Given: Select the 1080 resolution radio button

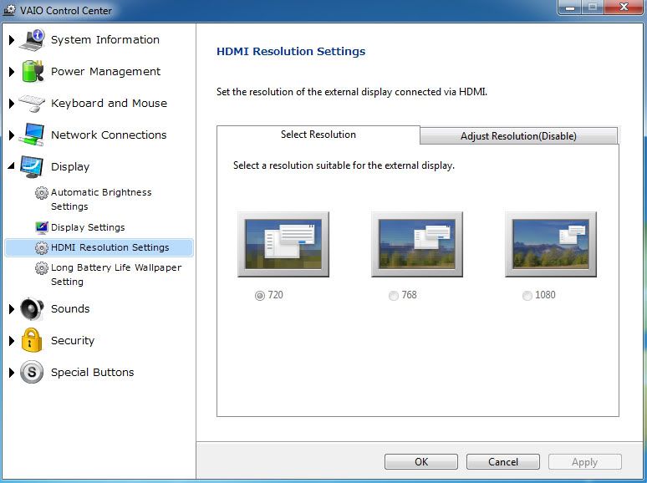Looking at the screenshot, I should pyautogui.click(x=527, y=296).
